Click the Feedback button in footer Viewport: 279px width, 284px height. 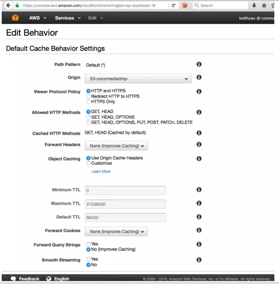point(25,279)
